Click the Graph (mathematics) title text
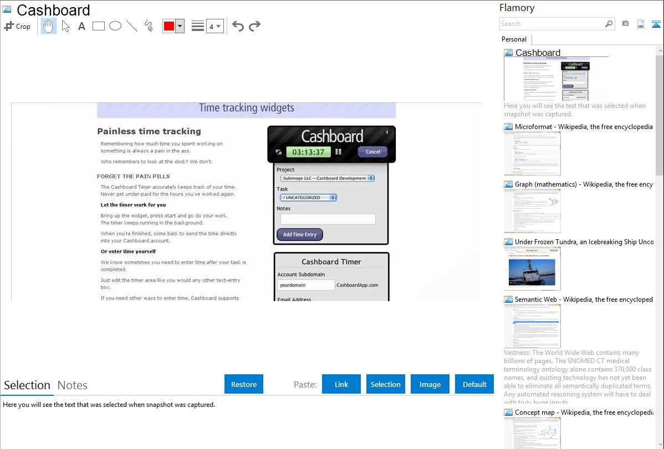The height and width of the screenshot is (449, 664). pyautogui.click(x=584, y=184)
